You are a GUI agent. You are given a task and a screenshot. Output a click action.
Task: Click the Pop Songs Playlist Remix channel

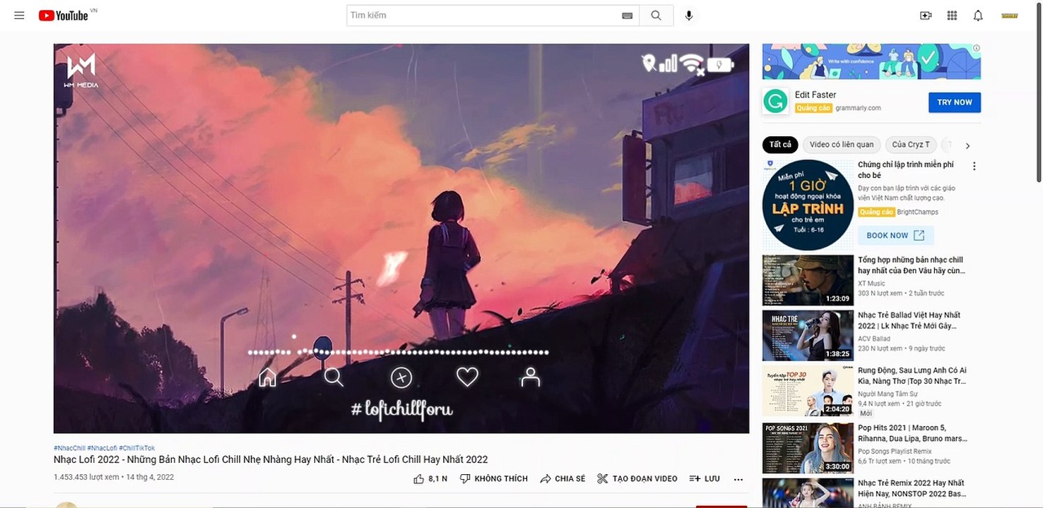click(895, 452)
